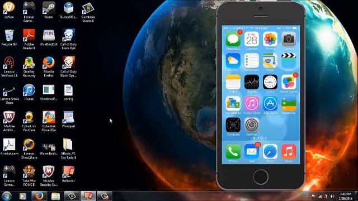Open the iPhone Settings app
358x201 pixels.
pos(252,125)
